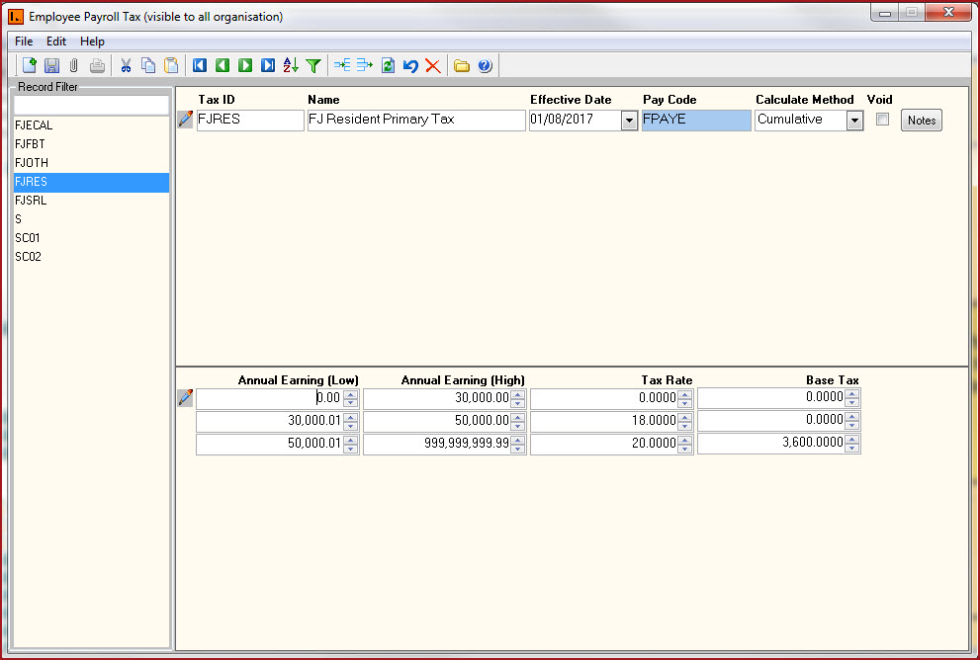This screenshot has height=660, width=980.
Task: Click the orange application icon in title bar
Action: (16, 16)
